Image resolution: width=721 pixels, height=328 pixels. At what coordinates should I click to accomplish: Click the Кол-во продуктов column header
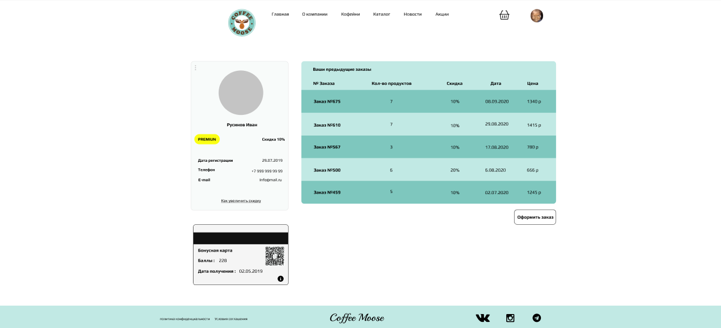392,84
